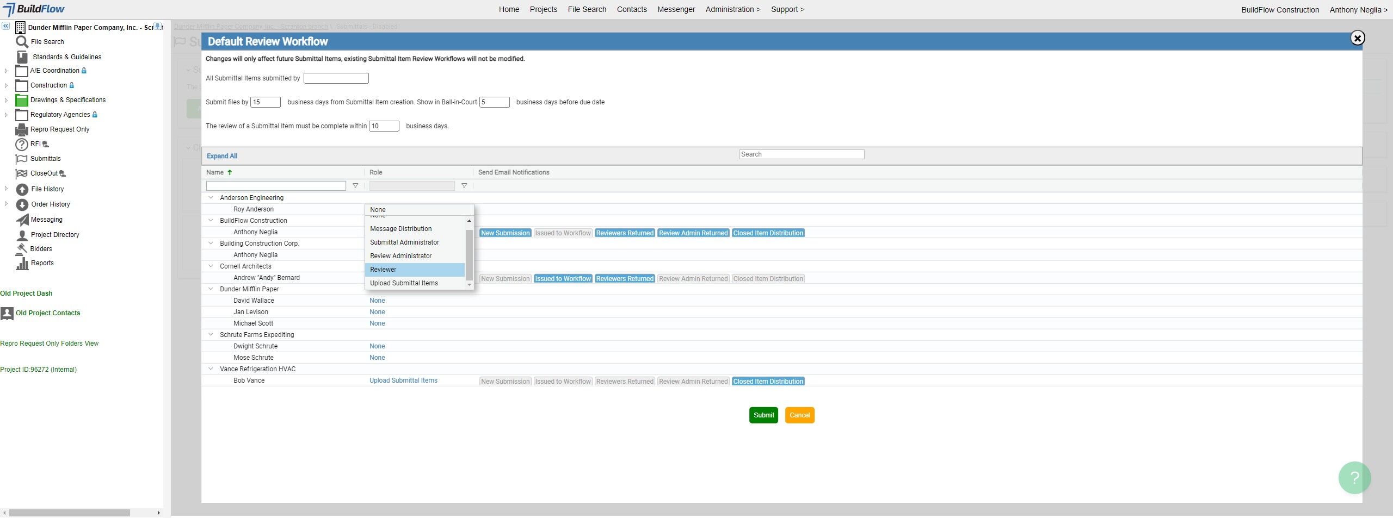Viewport: 1393px width, 518px height.
Task: Toggle Reviewers Returned for Andrew Bernard
Action: [625, 279]
